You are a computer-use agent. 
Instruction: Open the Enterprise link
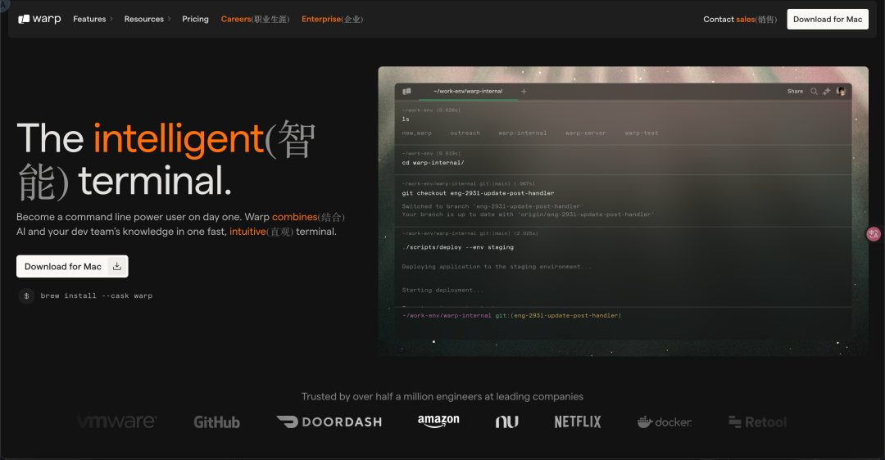click(333, 19)
